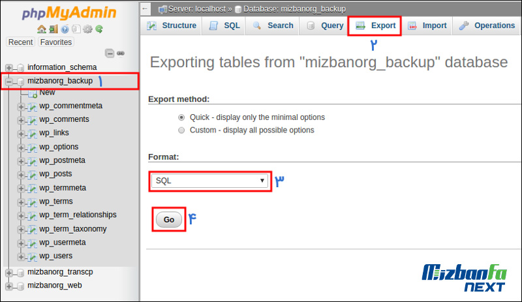Click wp_termmeta table icon
The height and width of the screenshot is (302, 522).
[x=32, y=189]
